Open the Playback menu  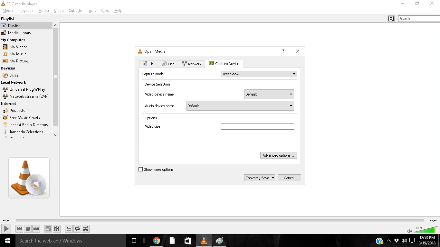[x=26, y=11]
